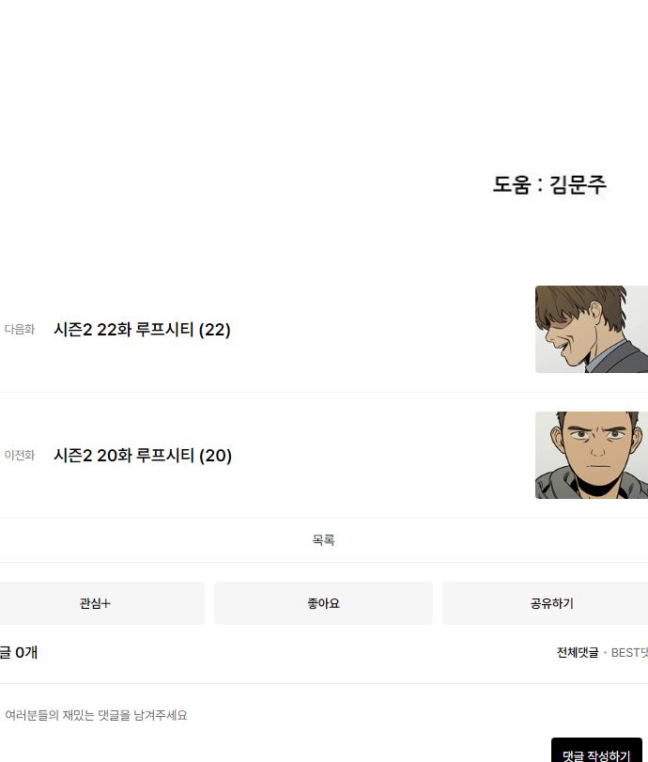Click the (22) episode number in next title
This screenshot has height=762, width=648.
(x=214, y=330)
